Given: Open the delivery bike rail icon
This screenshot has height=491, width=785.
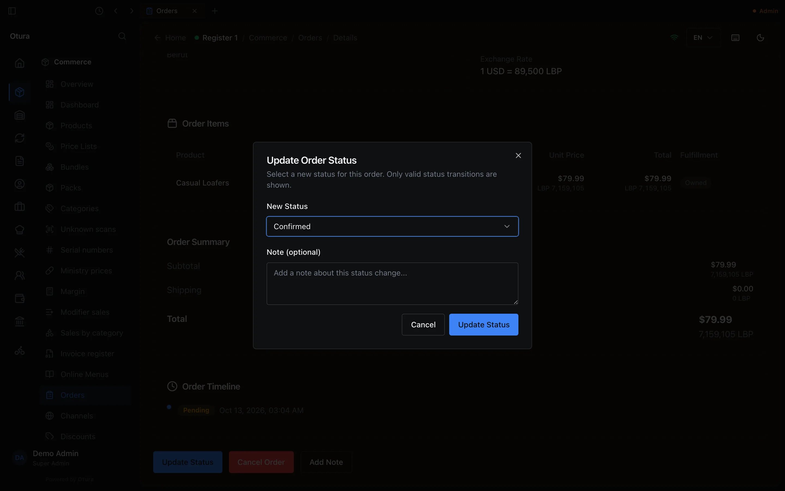Looking at the screenshot, I should click(20, 351).
